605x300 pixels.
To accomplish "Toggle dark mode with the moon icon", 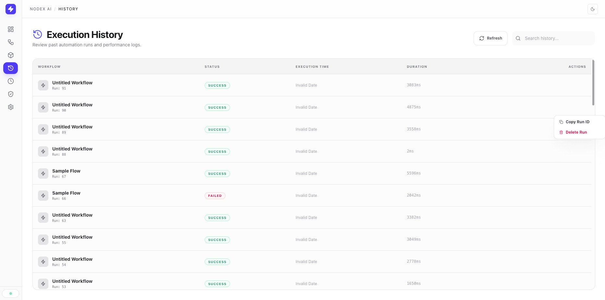I will point(593,9).
